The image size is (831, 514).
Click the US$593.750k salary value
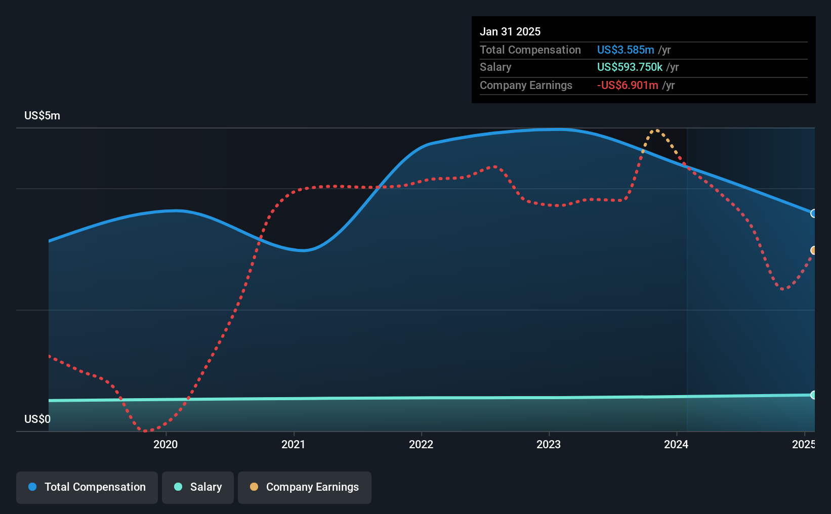point(630,67)
